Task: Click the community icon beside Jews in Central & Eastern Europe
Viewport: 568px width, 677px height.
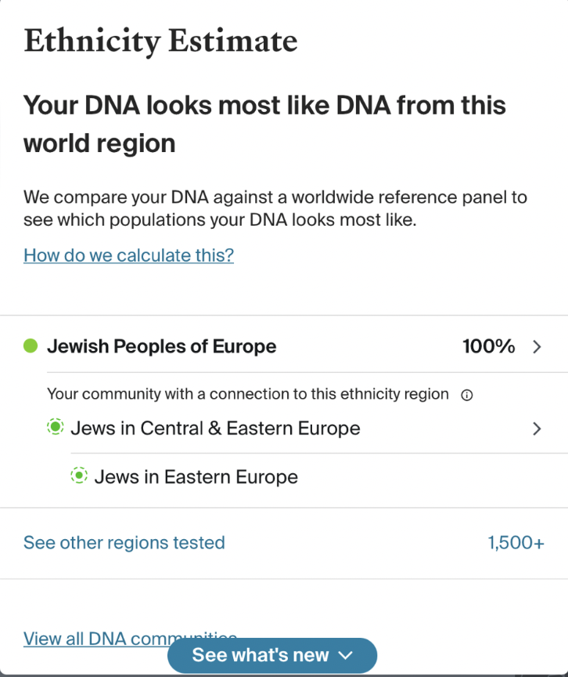Action: pyautogui.click(x=55, y=427)
